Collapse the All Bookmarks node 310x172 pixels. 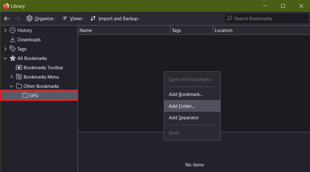coord(5,58)
